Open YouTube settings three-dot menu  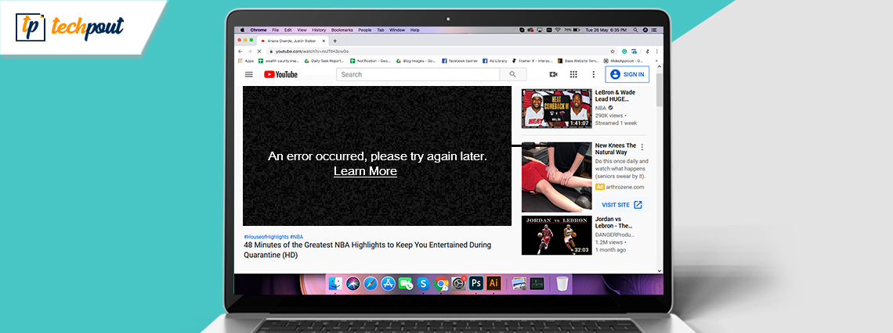(594, 74)
